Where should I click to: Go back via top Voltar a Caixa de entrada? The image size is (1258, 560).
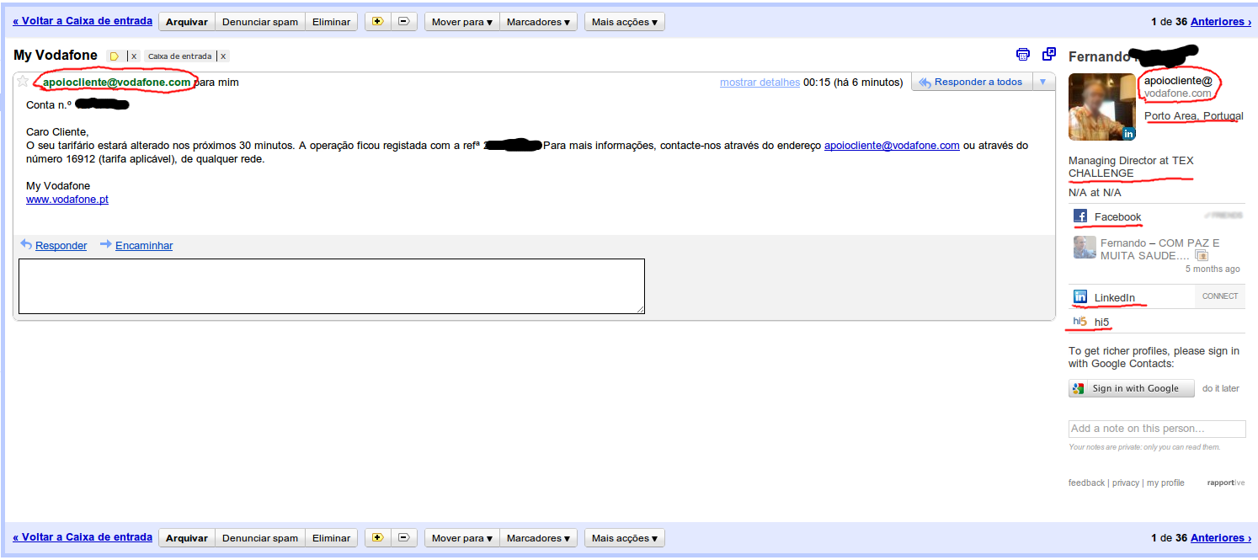pyautogui.click(x=83, y=21)
